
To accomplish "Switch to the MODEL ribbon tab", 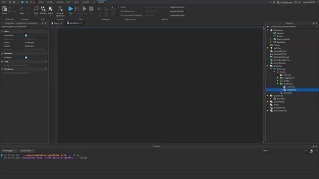I will click(x=50, y=2).
